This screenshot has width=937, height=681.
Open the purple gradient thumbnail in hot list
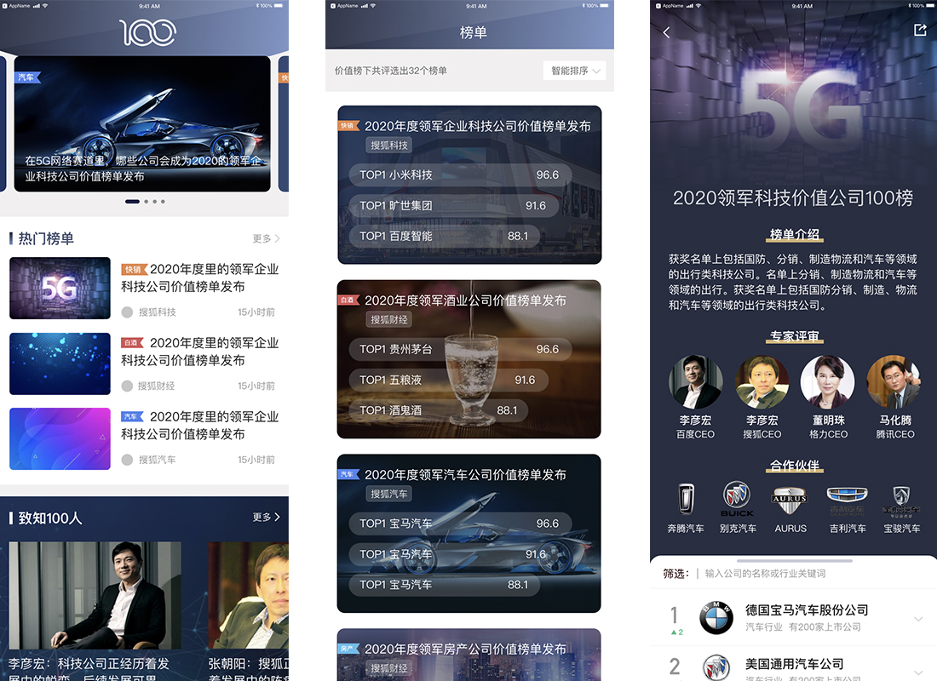point(60,438)
